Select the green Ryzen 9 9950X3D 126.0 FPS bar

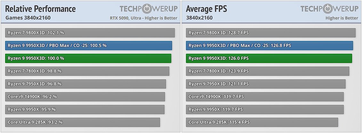269,58
